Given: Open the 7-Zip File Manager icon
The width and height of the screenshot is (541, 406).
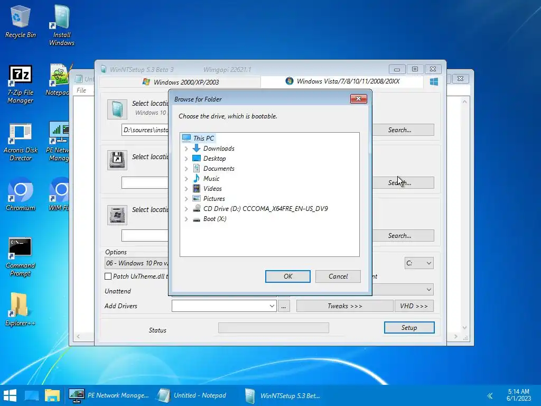Looking at the screenshot, I should coord(21,84).
